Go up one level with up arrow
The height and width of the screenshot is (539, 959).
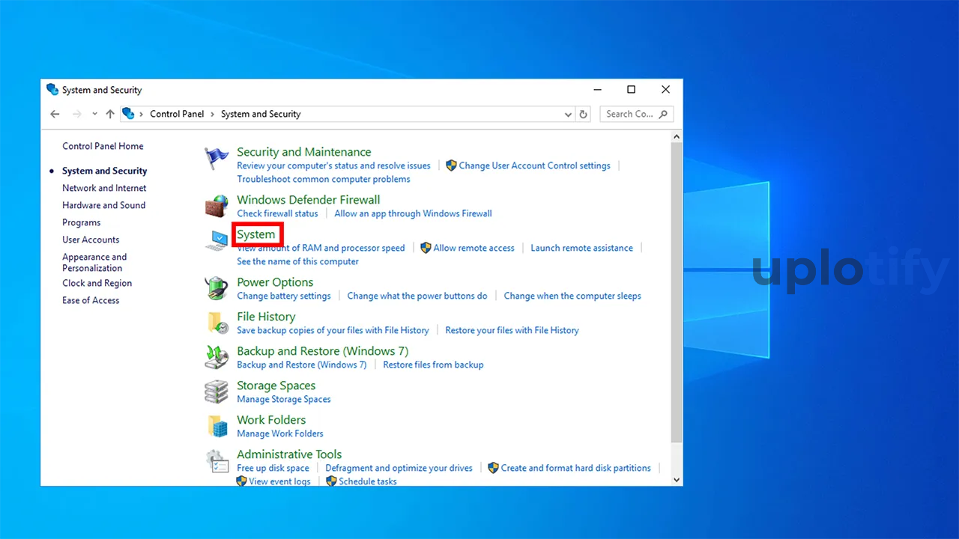[110, 114]
